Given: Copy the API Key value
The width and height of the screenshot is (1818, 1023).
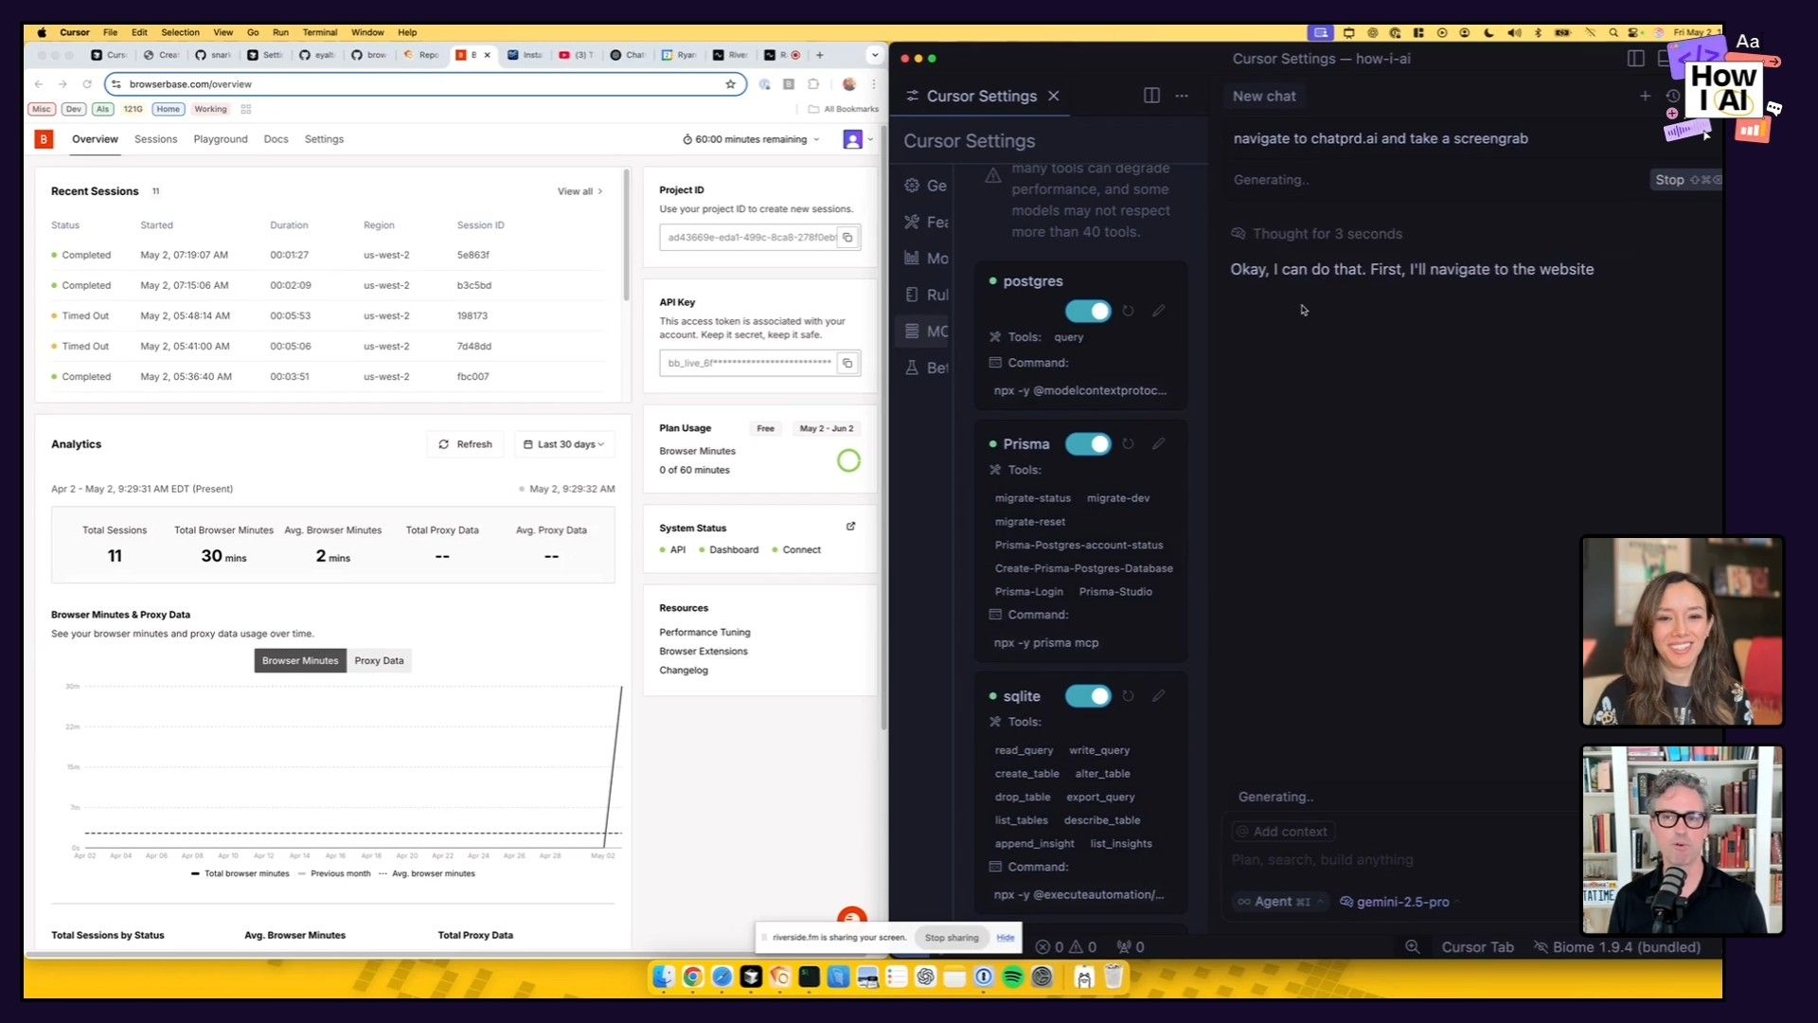Looking at the screenshot, I should (847, 363).
